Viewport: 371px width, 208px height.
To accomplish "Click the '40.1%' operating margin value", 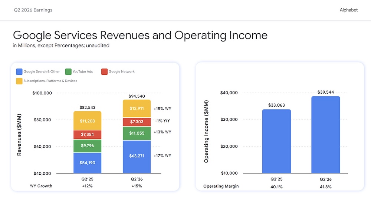I will (x=276, y=187).
